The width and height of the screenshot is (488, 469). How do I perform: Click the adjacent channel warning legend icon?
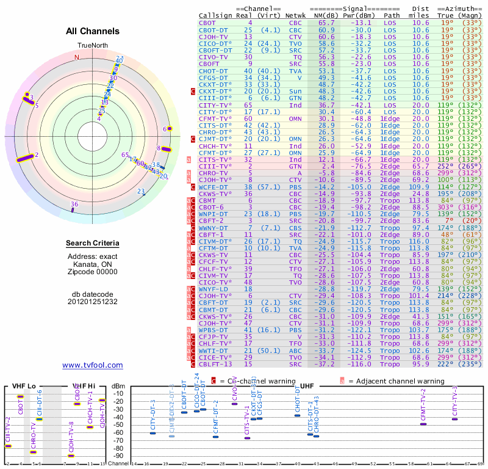[x=342, y=381]
